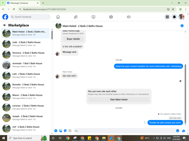Open the Friends icon
189x141 pixels.
(x=76, y=17)
